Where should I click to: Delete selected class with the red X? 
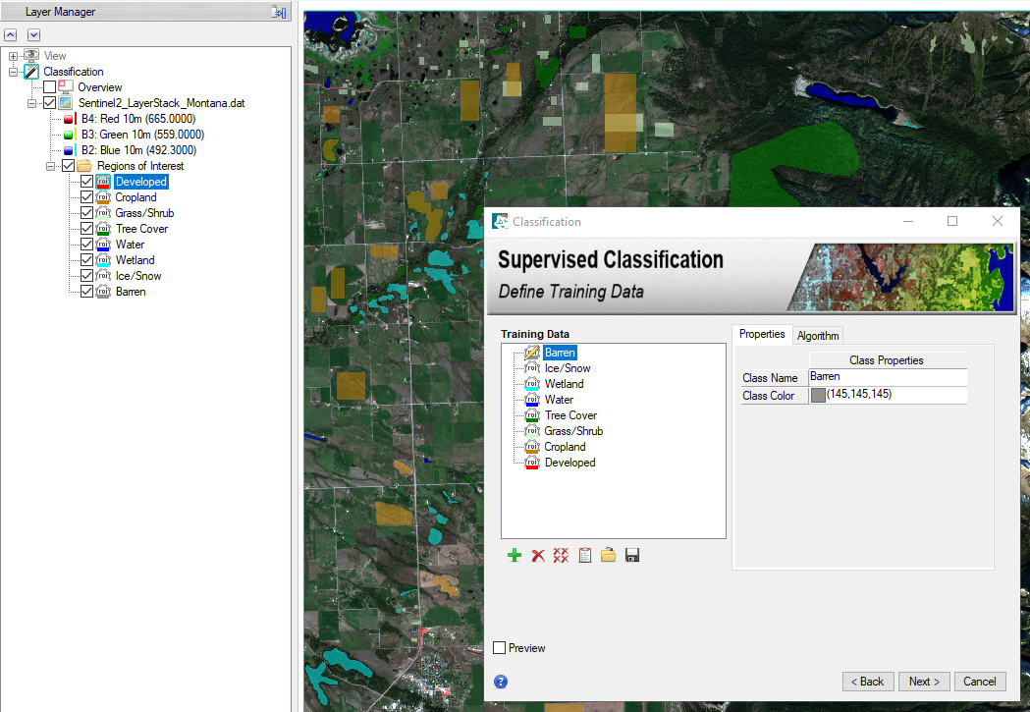[538, 556]
